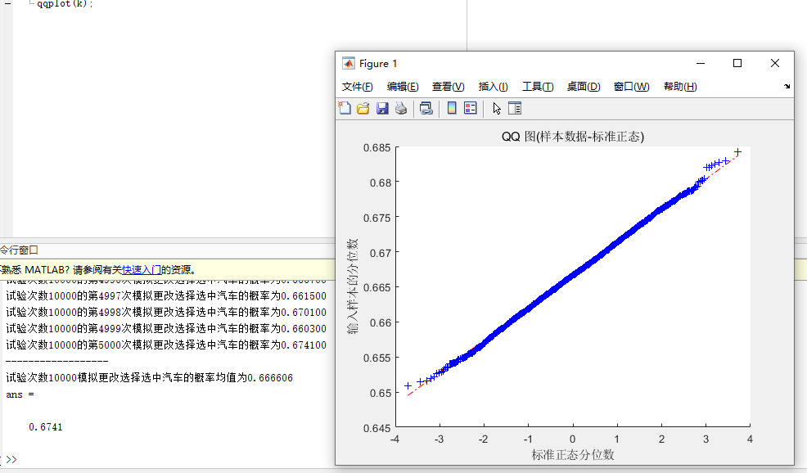Open the 插入(I) menu
The image size is (807, 473).
pyautogui.click(x=493, y=87)
